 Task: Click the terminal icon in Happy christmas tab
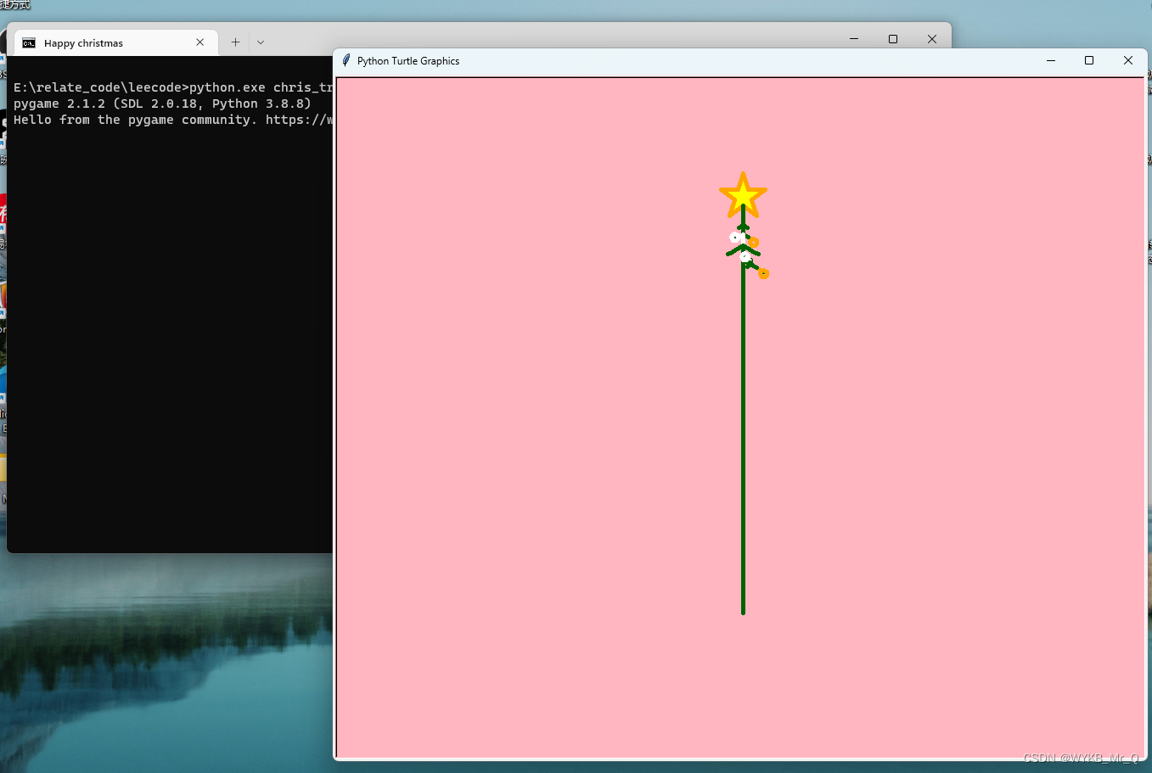coord(29,43)
